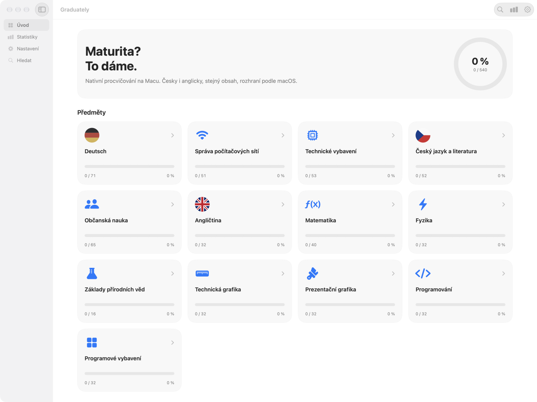This screenshot has height=402, width=537.
Task: Click the Wi-Fi icon for Správa počítačových sítí
Action: 202,135
